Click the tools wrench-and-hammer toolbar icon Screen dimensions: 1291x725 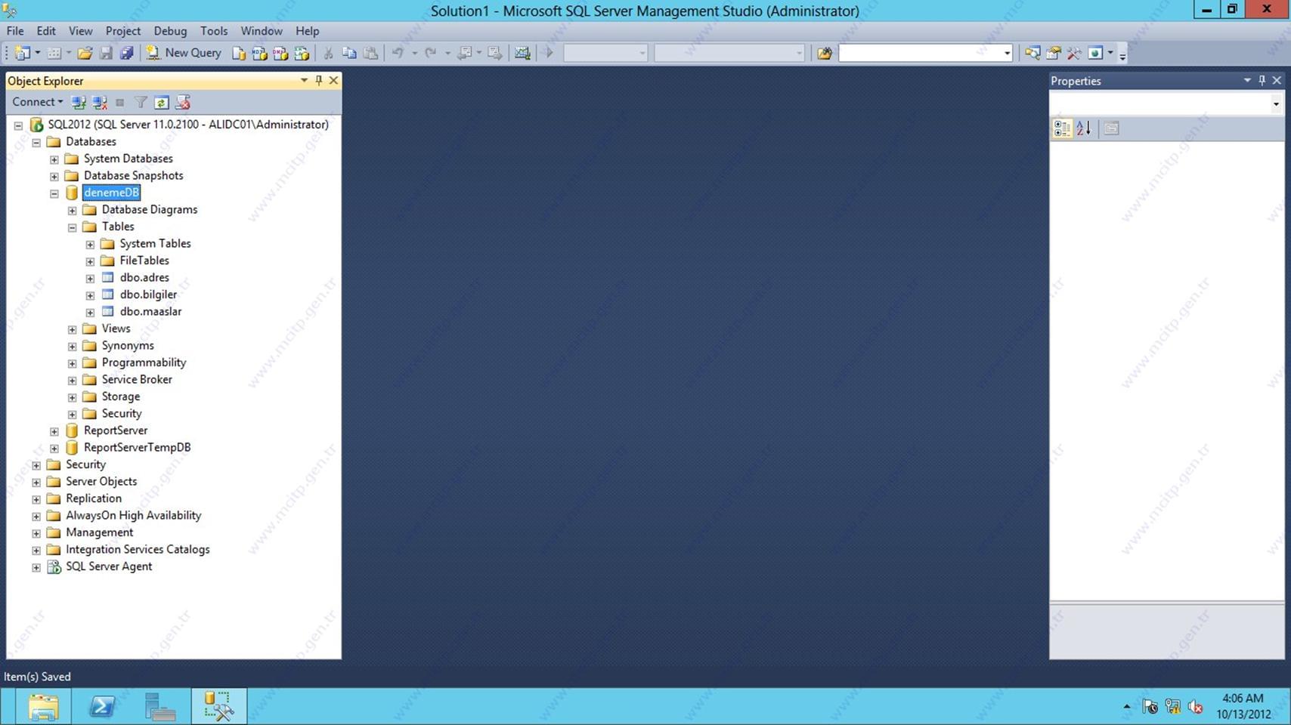(1074, 53)
